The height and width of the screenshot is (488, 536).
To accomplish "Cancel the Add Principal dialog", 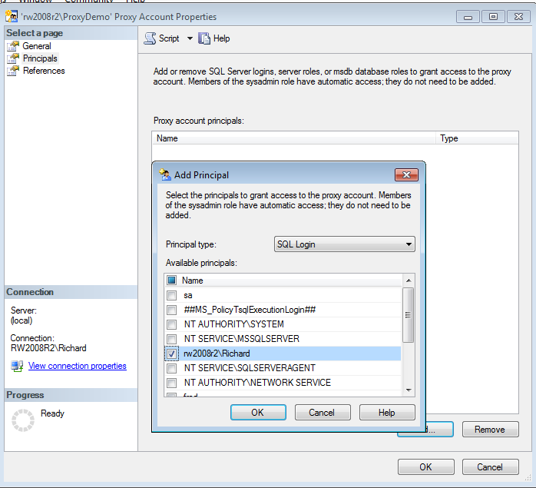I will [323, 413].
